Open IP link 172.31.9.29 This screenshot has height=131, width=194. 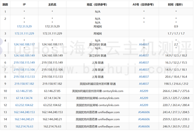pos(24,27)
